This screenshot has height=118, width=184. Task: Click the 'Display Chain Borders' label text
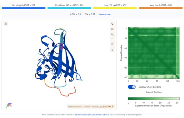click(150, 87)
